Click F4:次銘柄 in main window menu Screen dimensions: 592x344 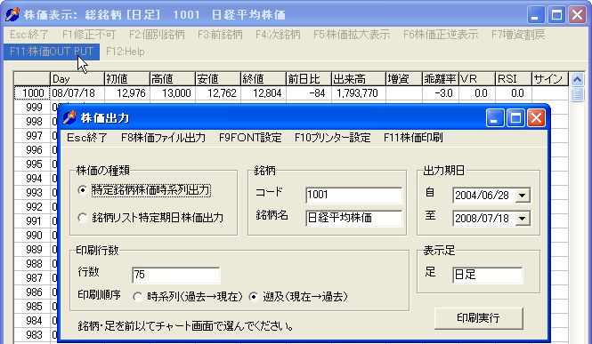click(278, 35)
